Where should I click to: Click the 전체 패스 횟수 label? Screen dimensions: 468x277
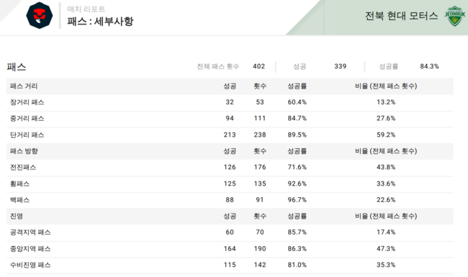click(x=218, y=66)
